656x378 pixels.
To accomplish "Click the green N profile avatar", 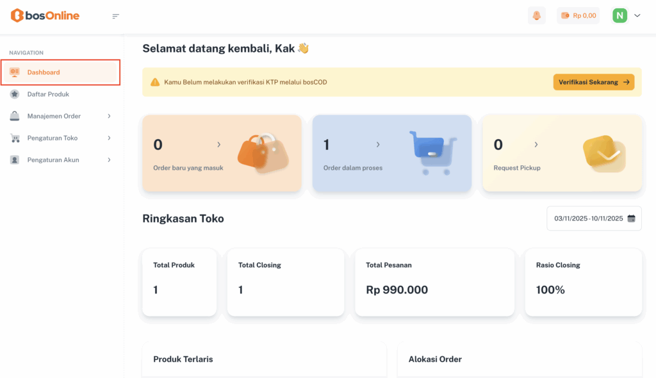I will [x=619, y=15].
